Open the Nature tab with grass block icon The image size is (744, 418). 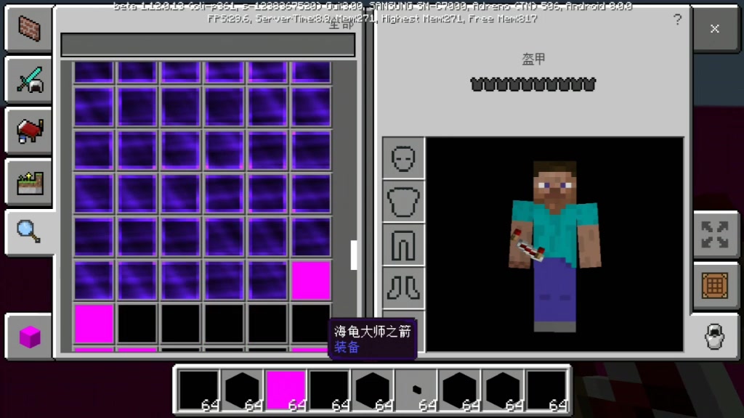(29, 182)
